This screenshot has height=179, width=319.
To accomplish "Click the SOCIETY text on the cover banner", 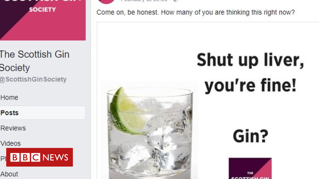I will click(42, 9).
